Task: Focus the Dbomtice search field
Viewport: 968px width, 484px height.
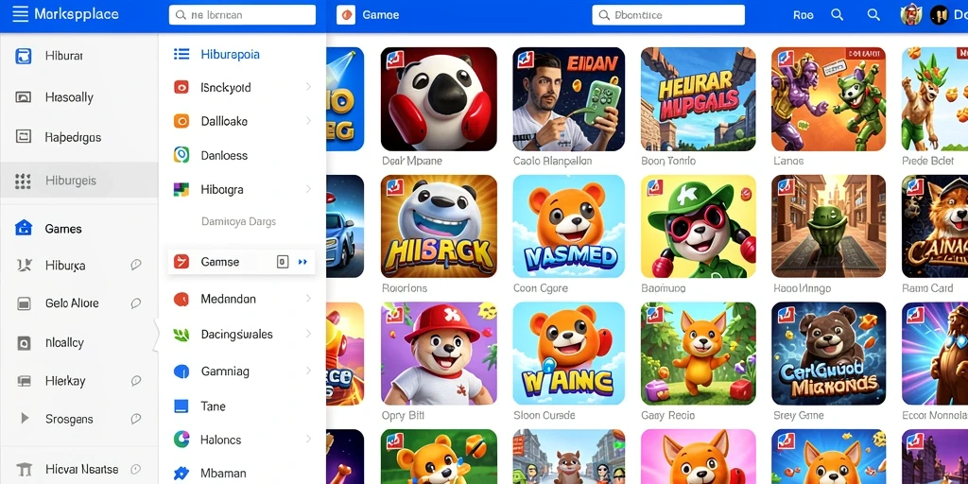Action: coord(668,15)
